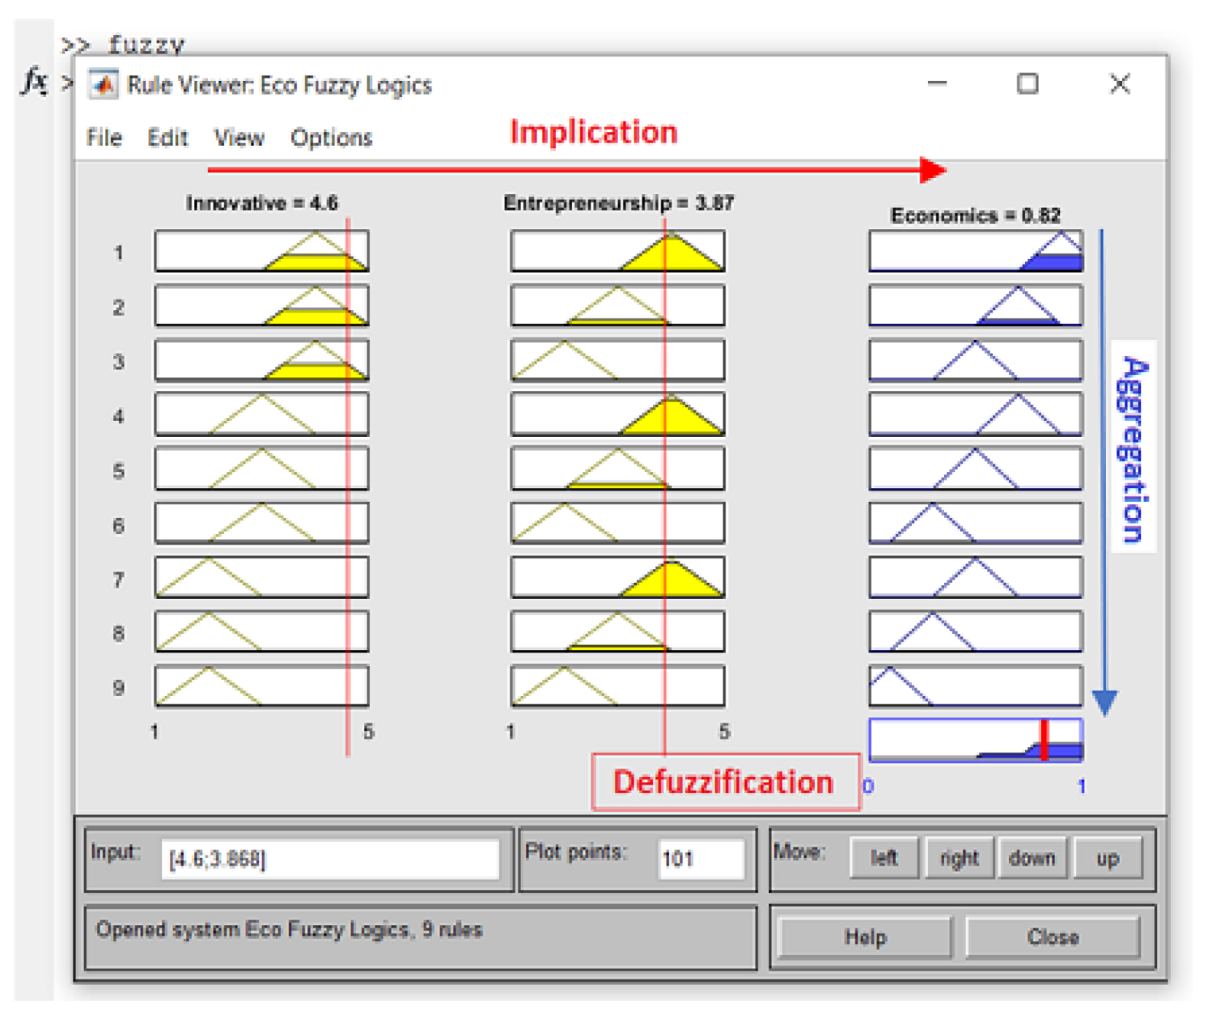Select rule number 1 label

(119, 253)
